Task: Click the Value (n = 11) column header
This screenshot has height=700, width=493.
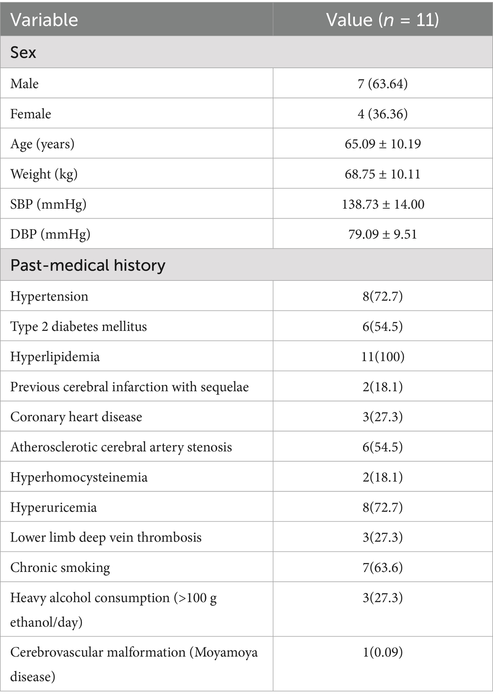Action: [382, 20]
